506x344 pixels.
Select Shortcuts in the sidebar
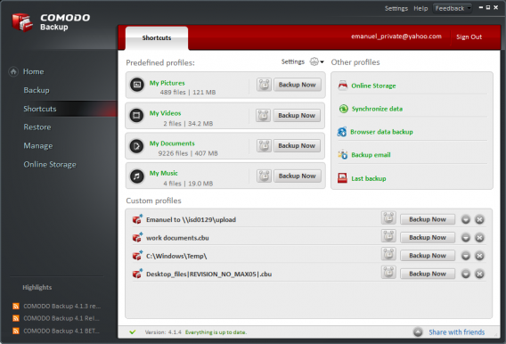40,109
